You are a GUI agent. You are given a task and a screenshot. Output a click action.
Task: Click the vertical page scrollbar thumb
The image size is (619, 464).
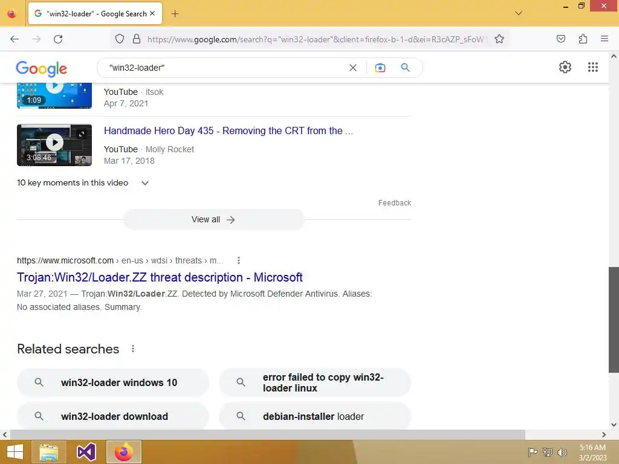614,320
